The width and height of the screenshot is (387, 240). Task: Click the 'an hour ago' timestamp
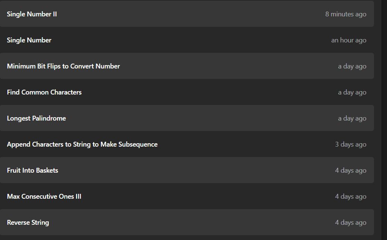pos(349,40)
